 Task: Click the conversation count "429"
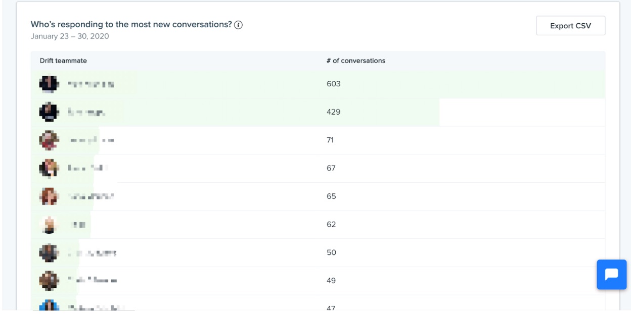[x=334, y=112]
